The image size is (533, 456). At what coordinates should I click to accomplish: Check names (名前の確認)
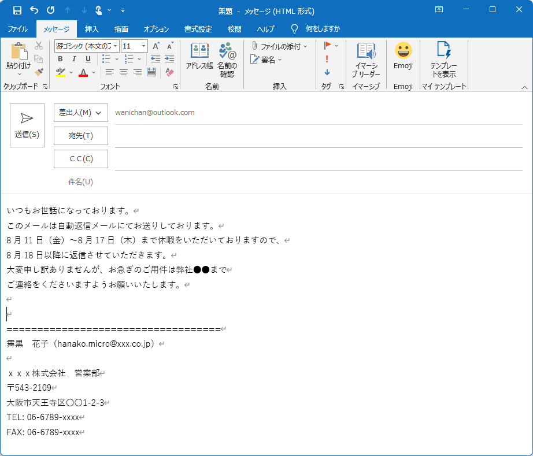[227, 60]
